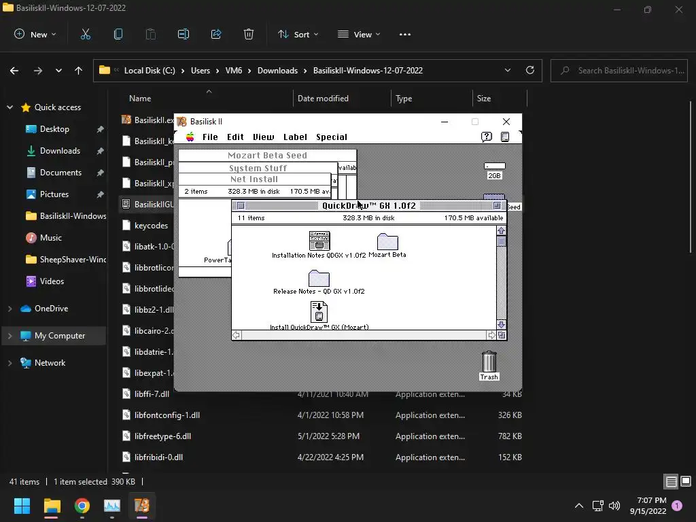Screen dimensions: 696x522
Task: Open the Special menu
Action: click(332, 137)
